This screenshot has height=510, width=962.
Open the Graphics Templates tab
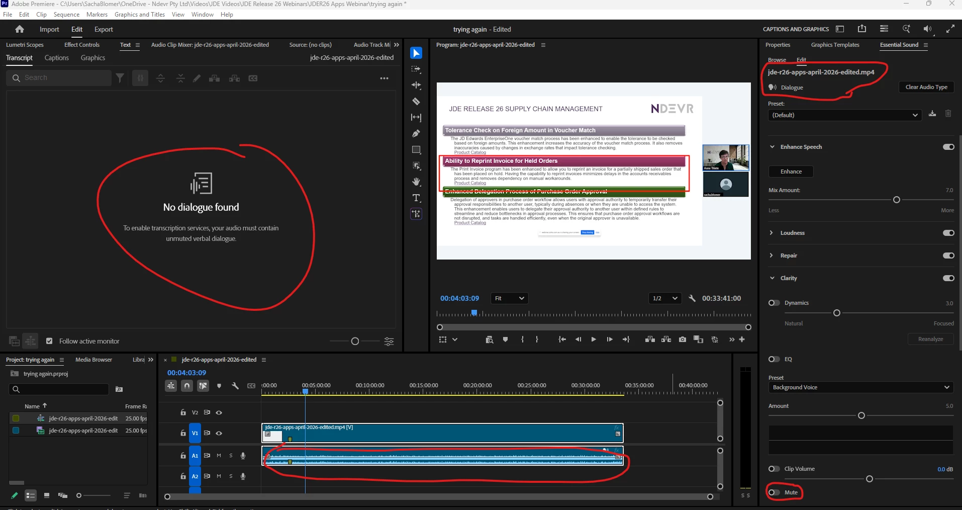(x=835, y=45)
